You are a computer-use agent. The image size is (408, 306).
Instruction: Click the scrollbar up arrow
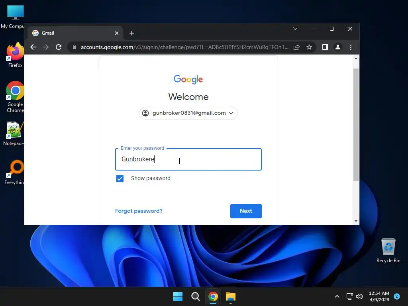[356, 58]
